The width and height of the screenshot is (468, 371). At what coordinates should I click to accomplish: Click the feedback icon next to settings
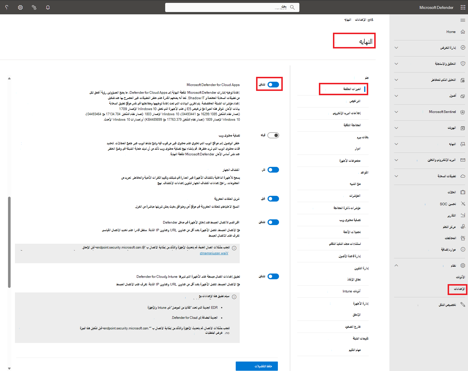[34, 7]
